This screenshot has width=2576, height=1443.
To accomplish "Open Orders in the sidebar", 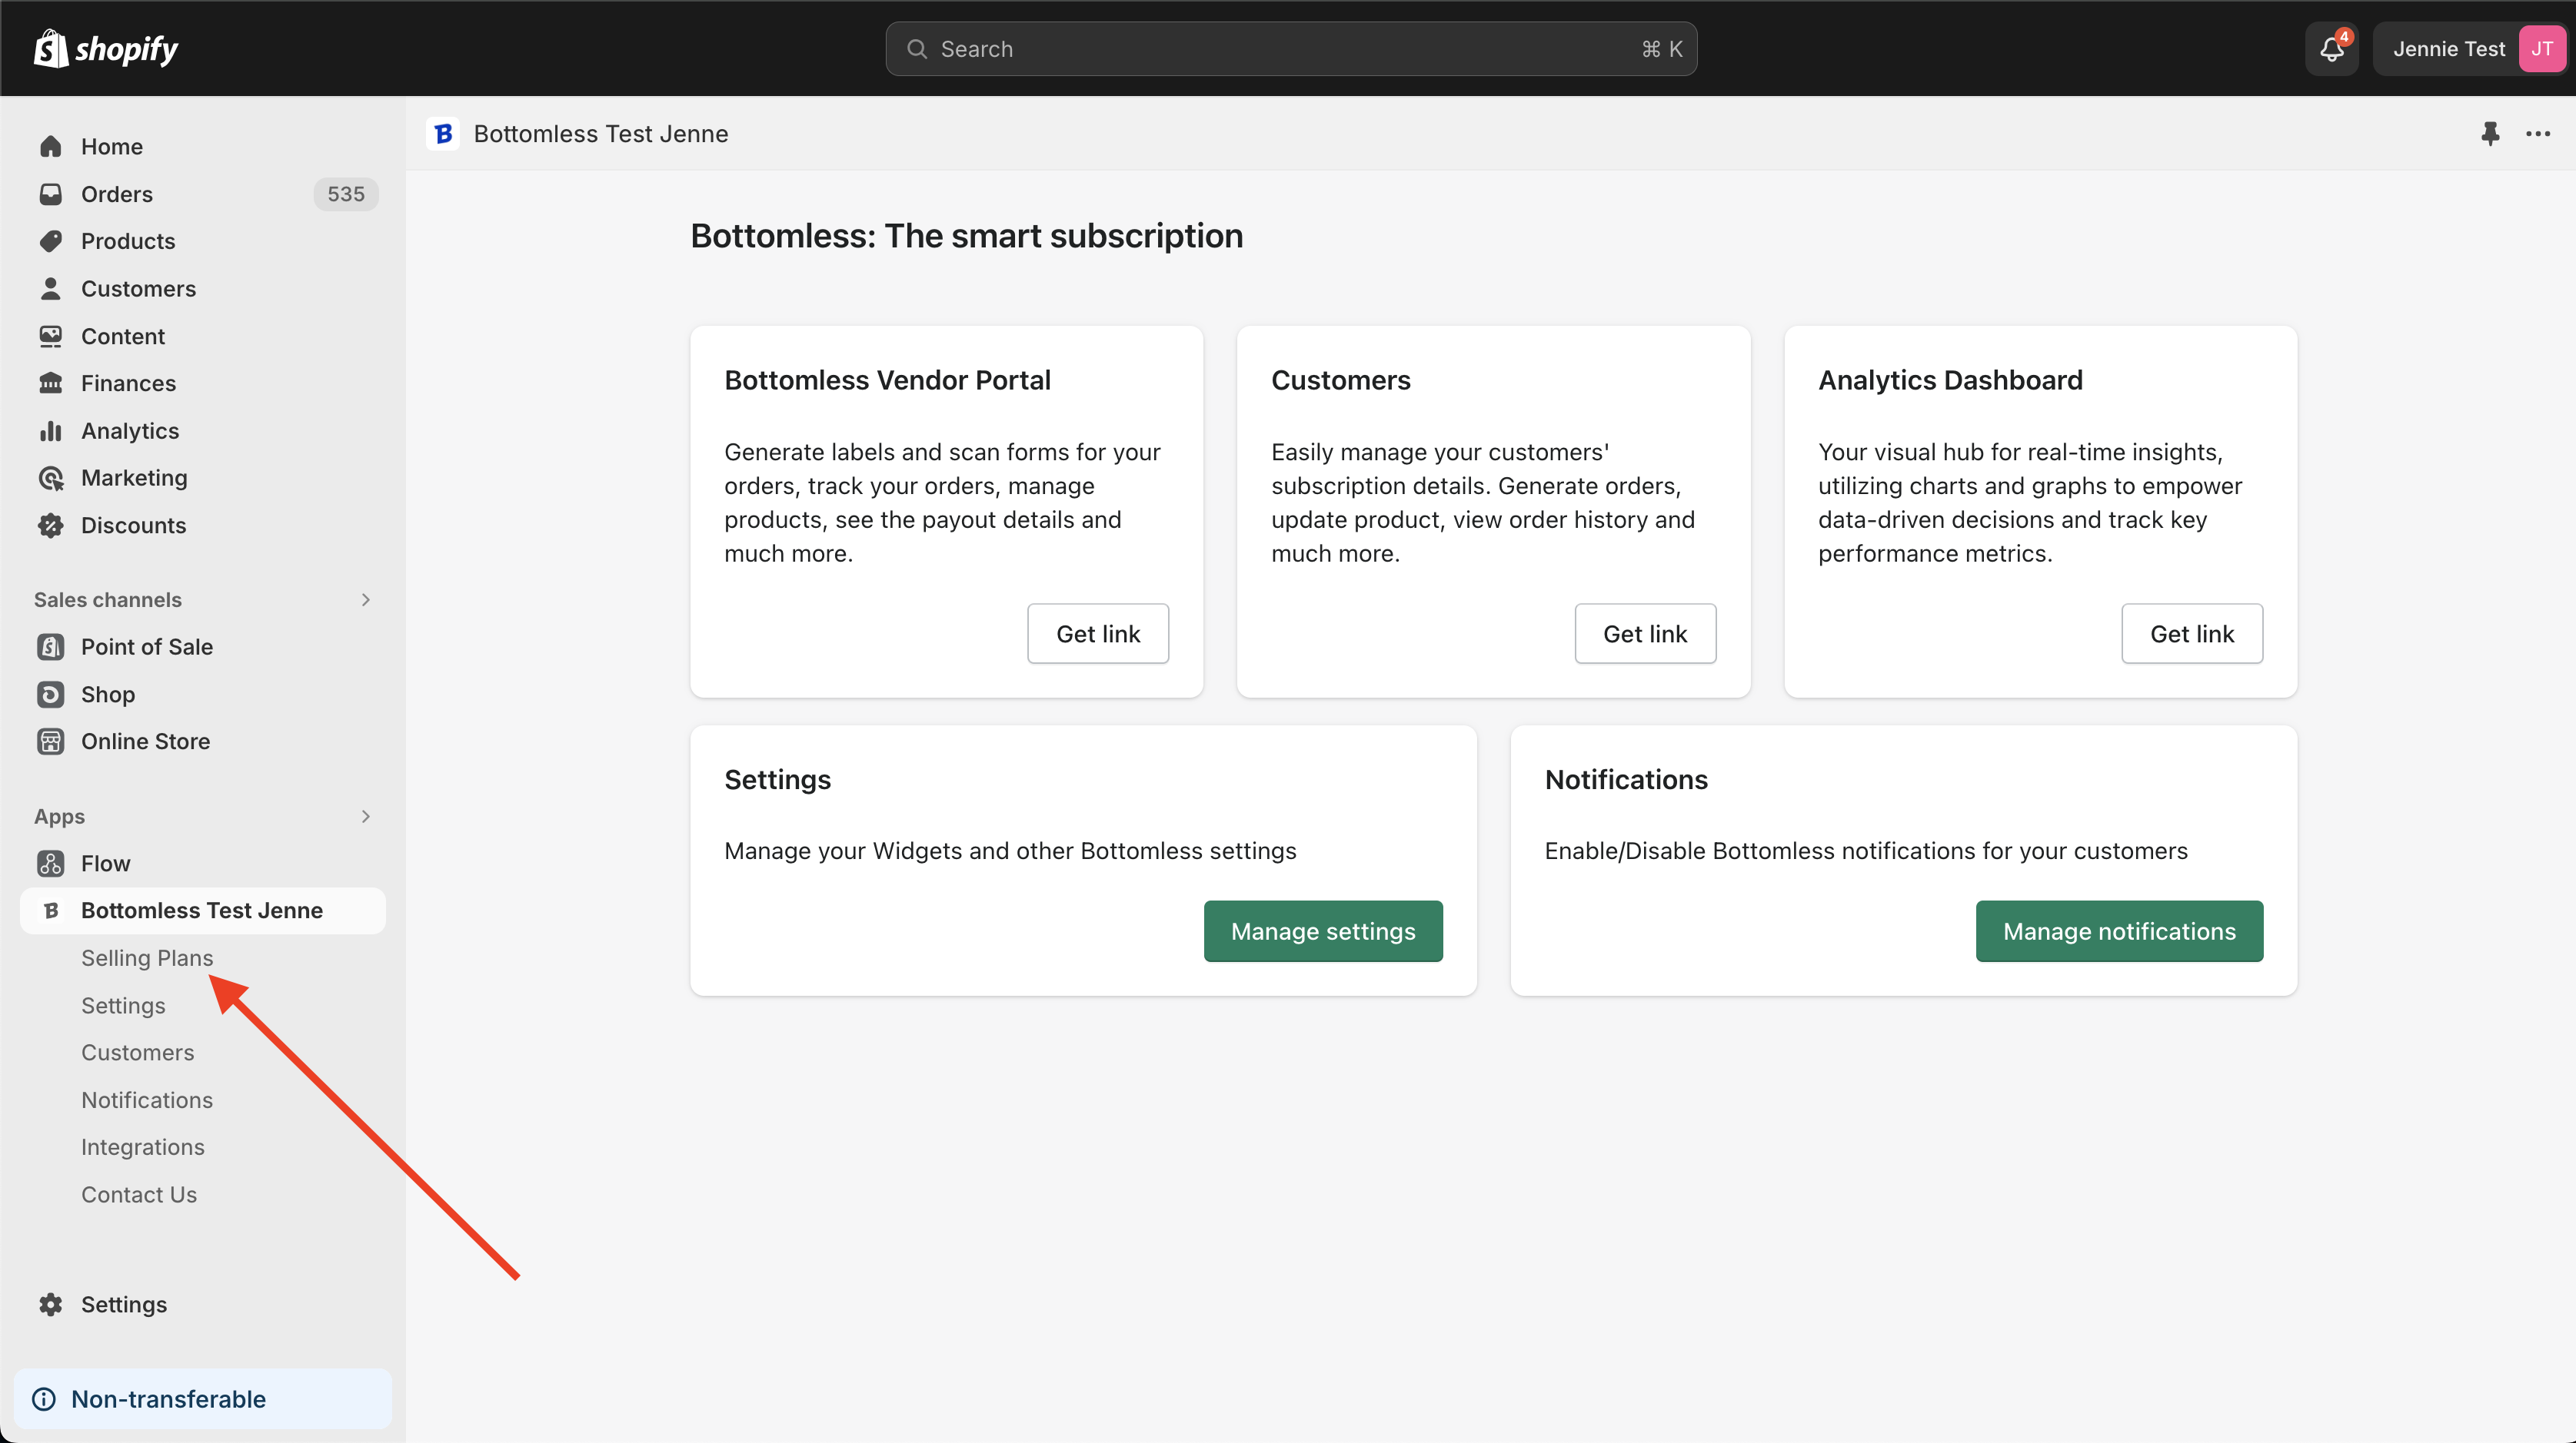I will point(116,194).
